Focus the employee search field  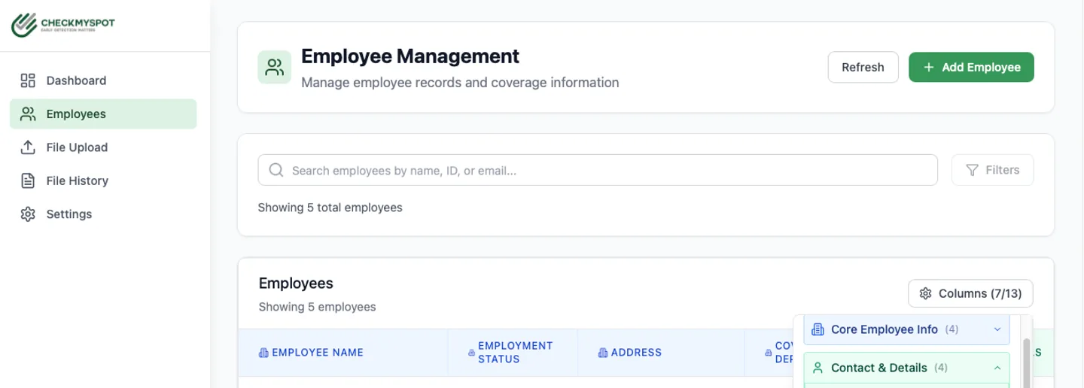tap(598, 170)
